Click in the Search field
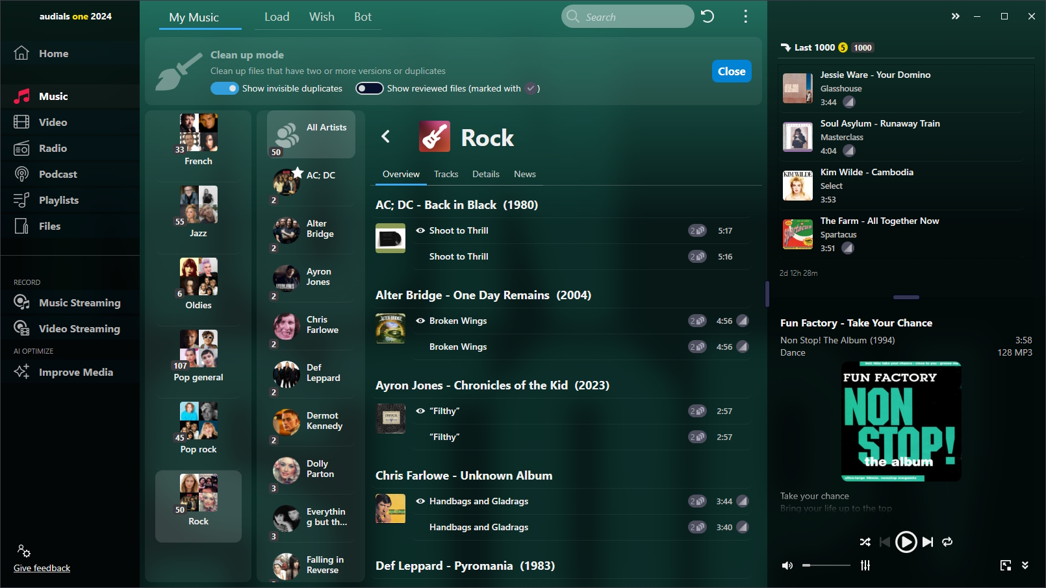This screenshot has width=1046, height=588. [628, 17]
